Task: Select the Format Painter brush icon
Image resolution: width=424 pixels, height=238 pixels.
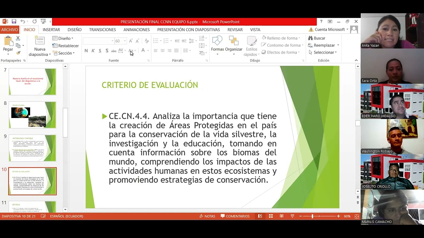Action: (18, 53)
